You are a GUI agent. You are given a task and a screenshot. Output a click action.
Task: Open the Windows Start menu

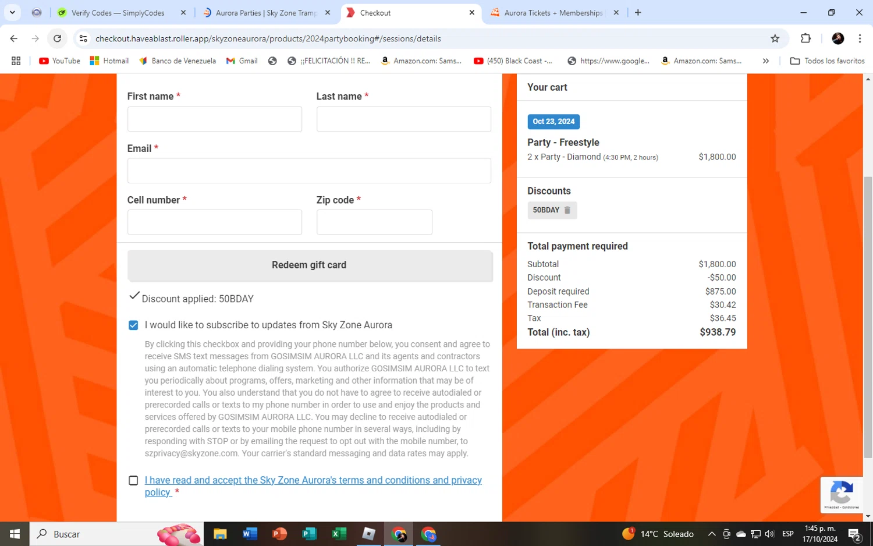click(15, 534)
